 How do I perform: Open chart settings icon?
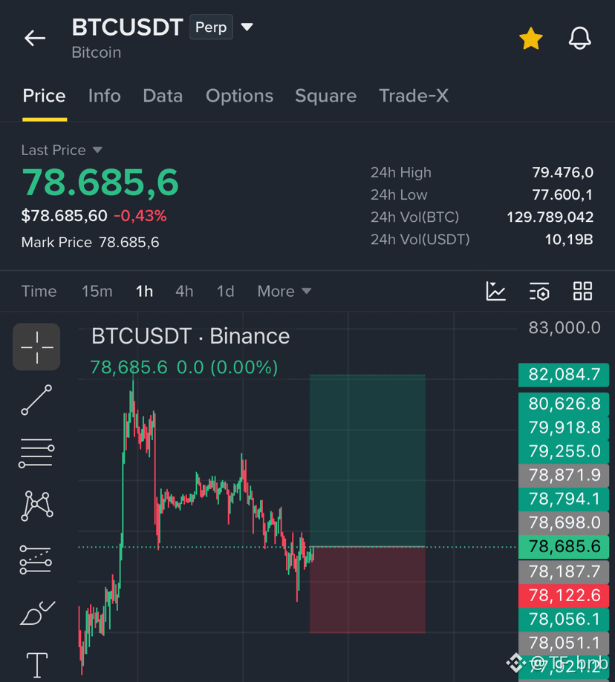point(539,291)
